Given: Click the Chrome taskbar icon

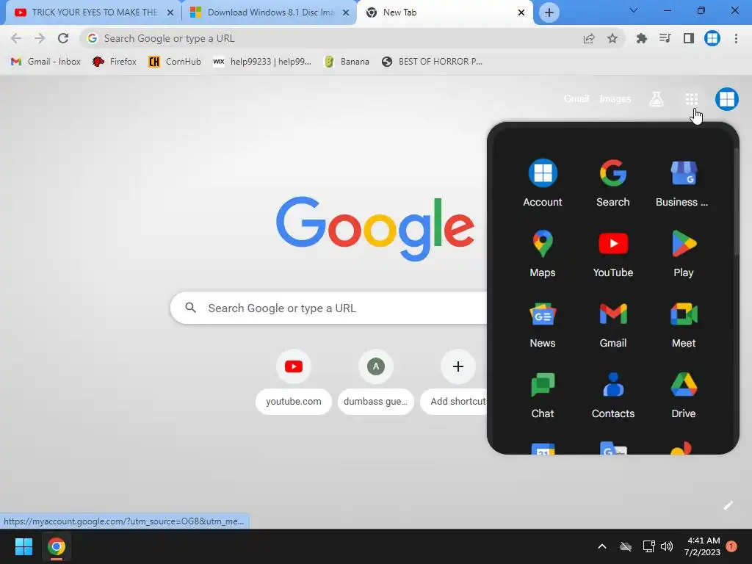Looking at the screenshot, I should [56, 546].
